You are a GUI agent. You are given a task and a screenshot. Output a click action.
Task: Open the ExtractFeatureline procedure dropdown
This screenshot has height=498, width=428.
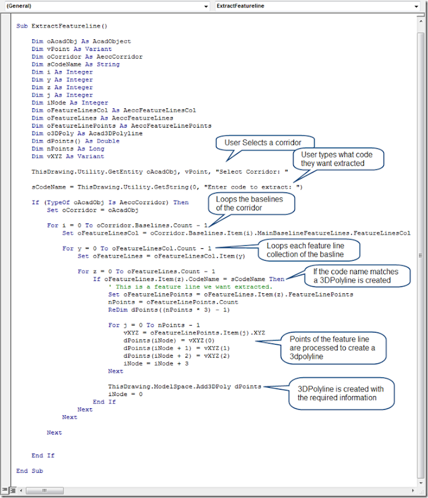coord(416,6)
